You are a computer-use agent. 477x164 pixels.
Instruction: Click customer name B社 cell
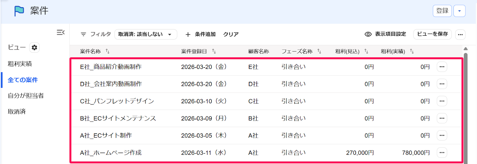tap(253, 118)
